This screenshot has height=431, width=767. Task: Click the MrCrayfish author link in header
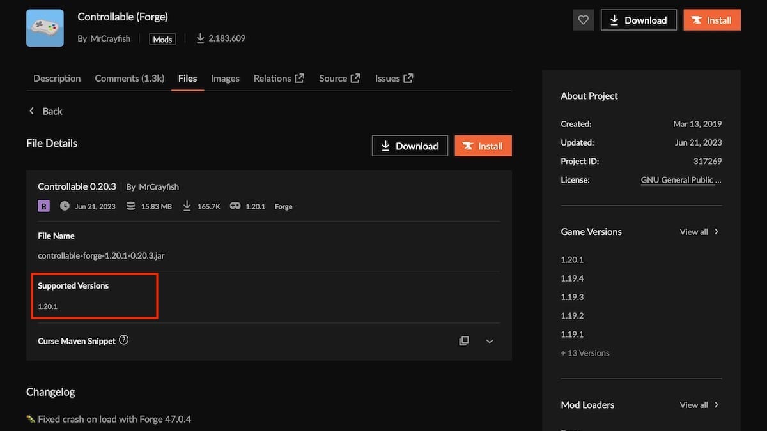(x=109, y=38)
